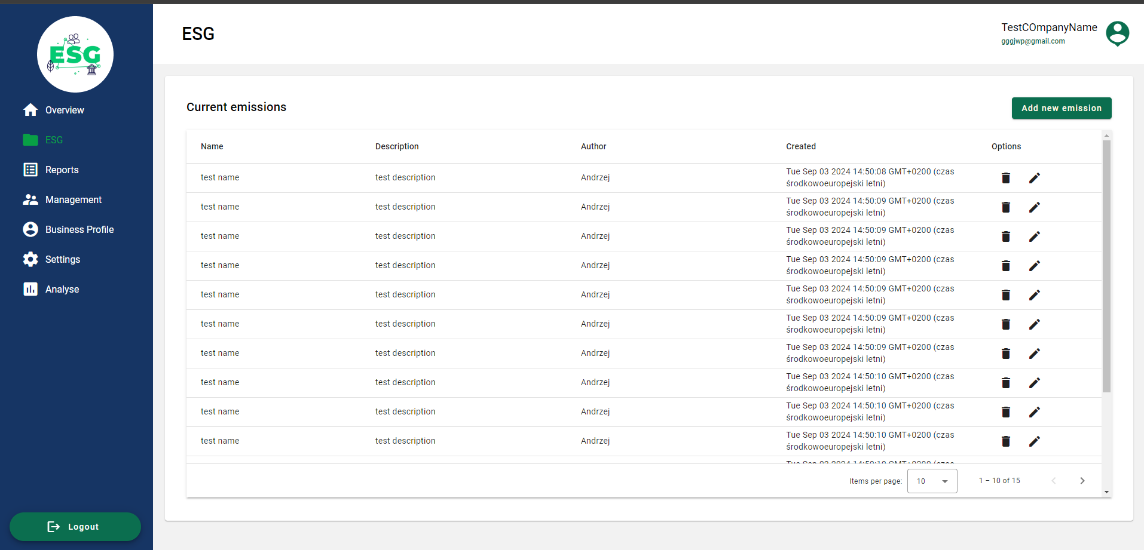1144x550 pixels.
Task: Click the previous page arrow
Action: [1054, 481]
